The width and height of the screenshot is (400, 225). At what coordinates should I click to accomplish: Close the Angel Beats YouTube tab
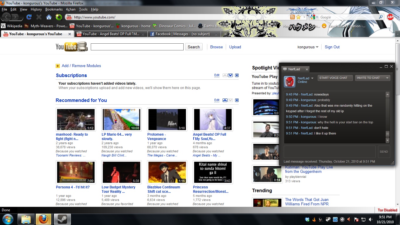click(143, 34)
